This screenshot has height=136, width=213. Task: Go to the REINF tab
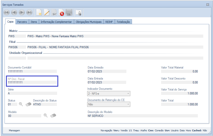coord(109,22)
